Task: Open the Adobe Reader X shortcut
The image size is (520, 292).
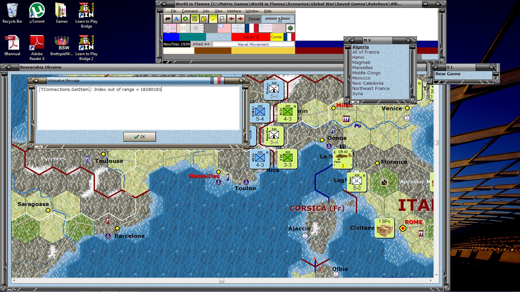Action: [x=37, y=48]
